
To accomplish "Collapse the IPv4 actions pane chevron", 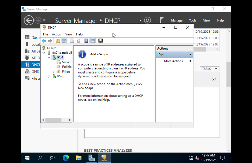I will 191,54.
